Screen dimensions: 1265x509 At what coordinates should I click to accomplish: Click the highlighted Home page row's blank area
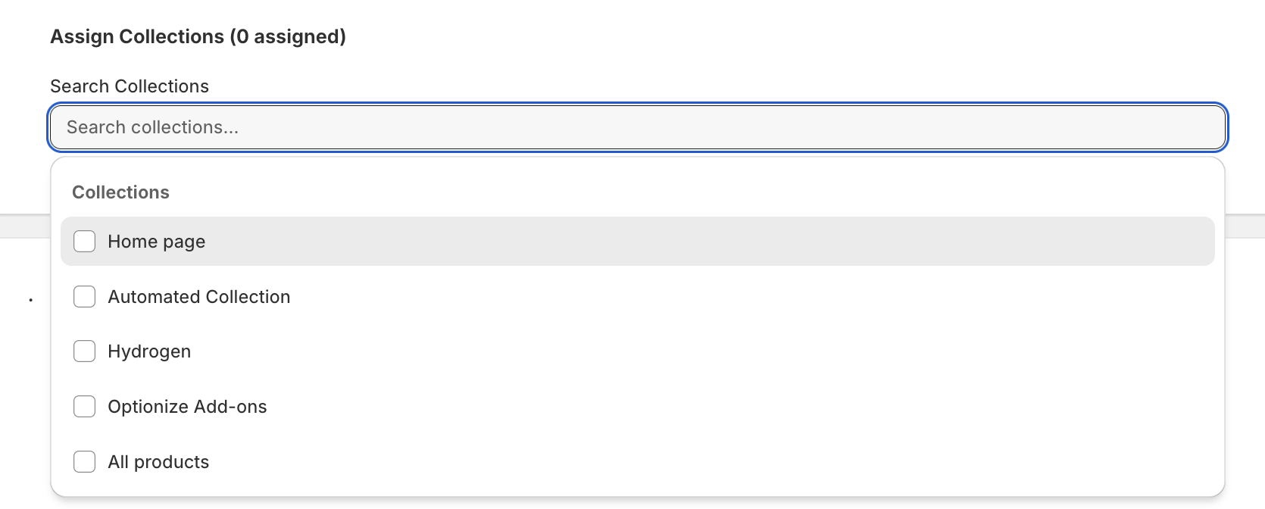(682, 242)
